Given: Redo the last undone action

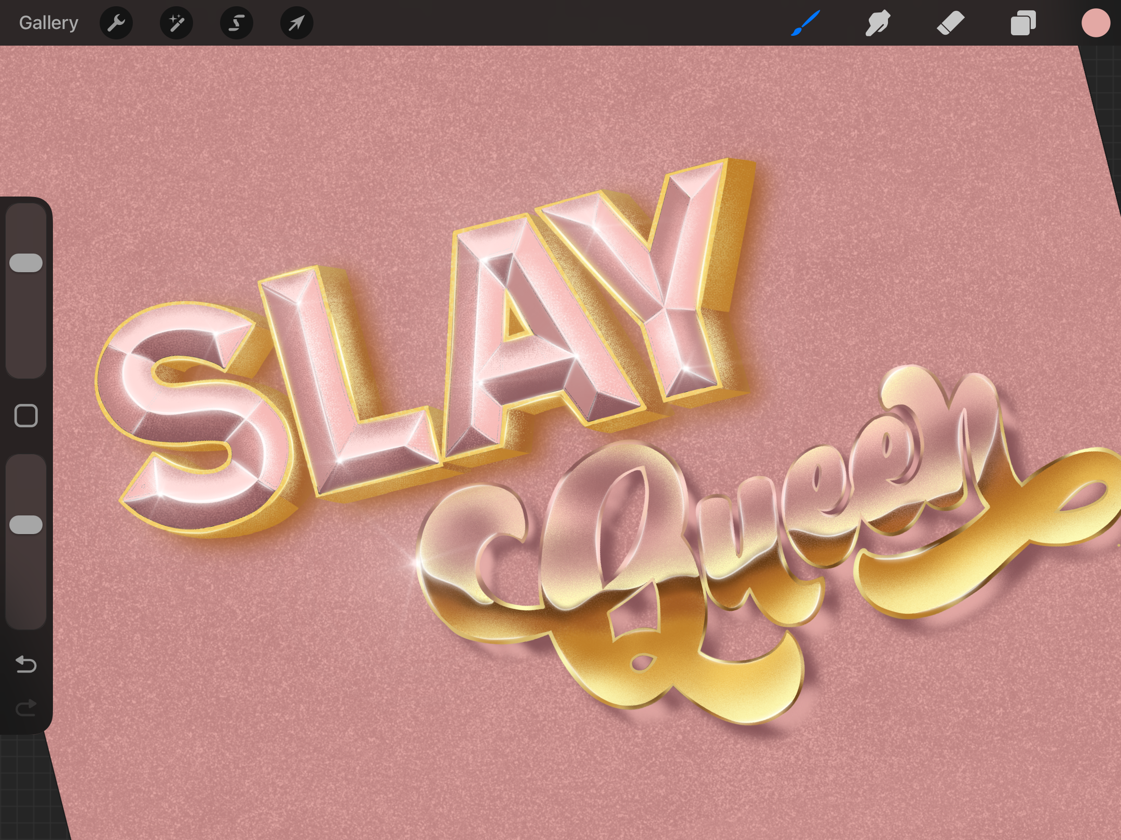Looking at the screenshot, I should point(26,708).
